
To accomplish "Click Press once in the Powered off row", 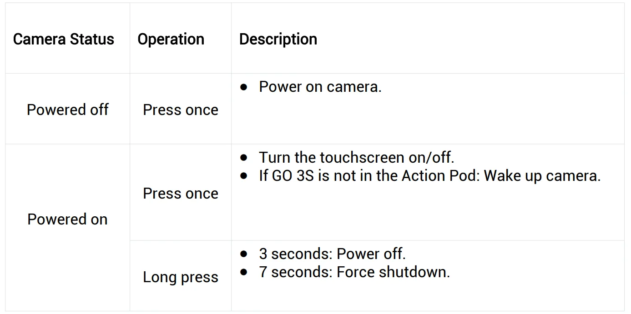I will [181, 110].
